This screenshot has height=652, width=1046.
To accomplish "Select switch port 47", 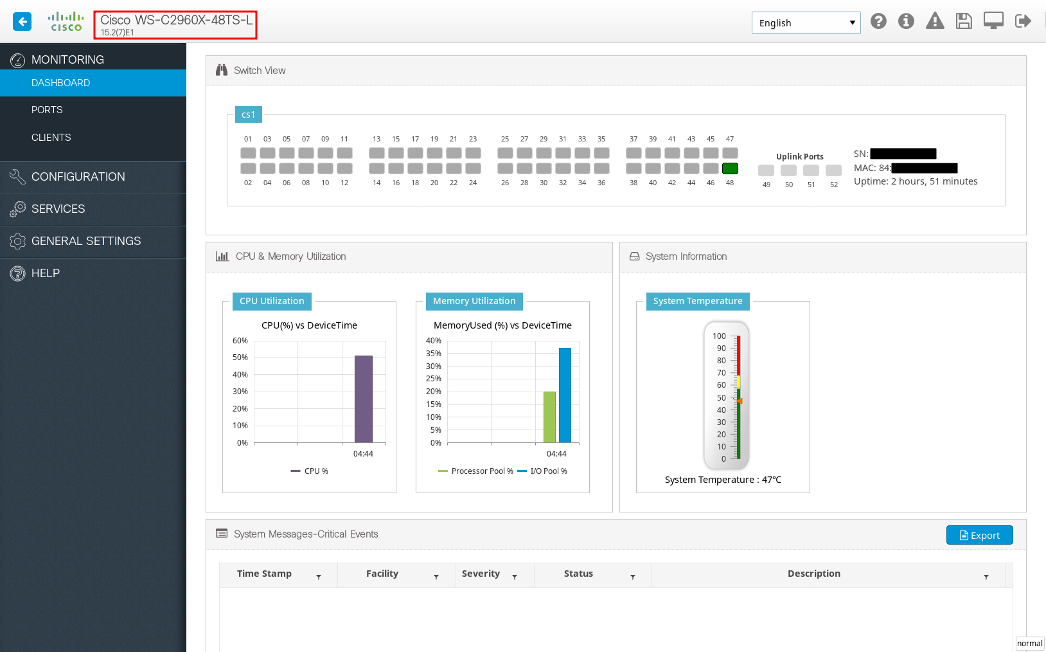I will pyautogui.click(x=730, y=153).
